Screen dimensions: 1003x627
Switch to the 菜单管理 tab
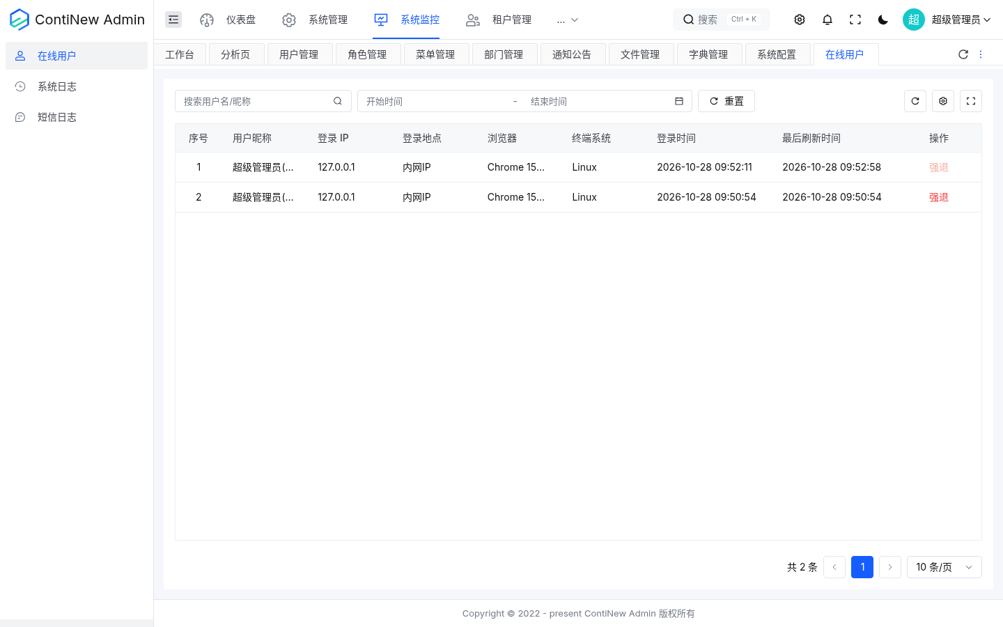coord(435,54)
